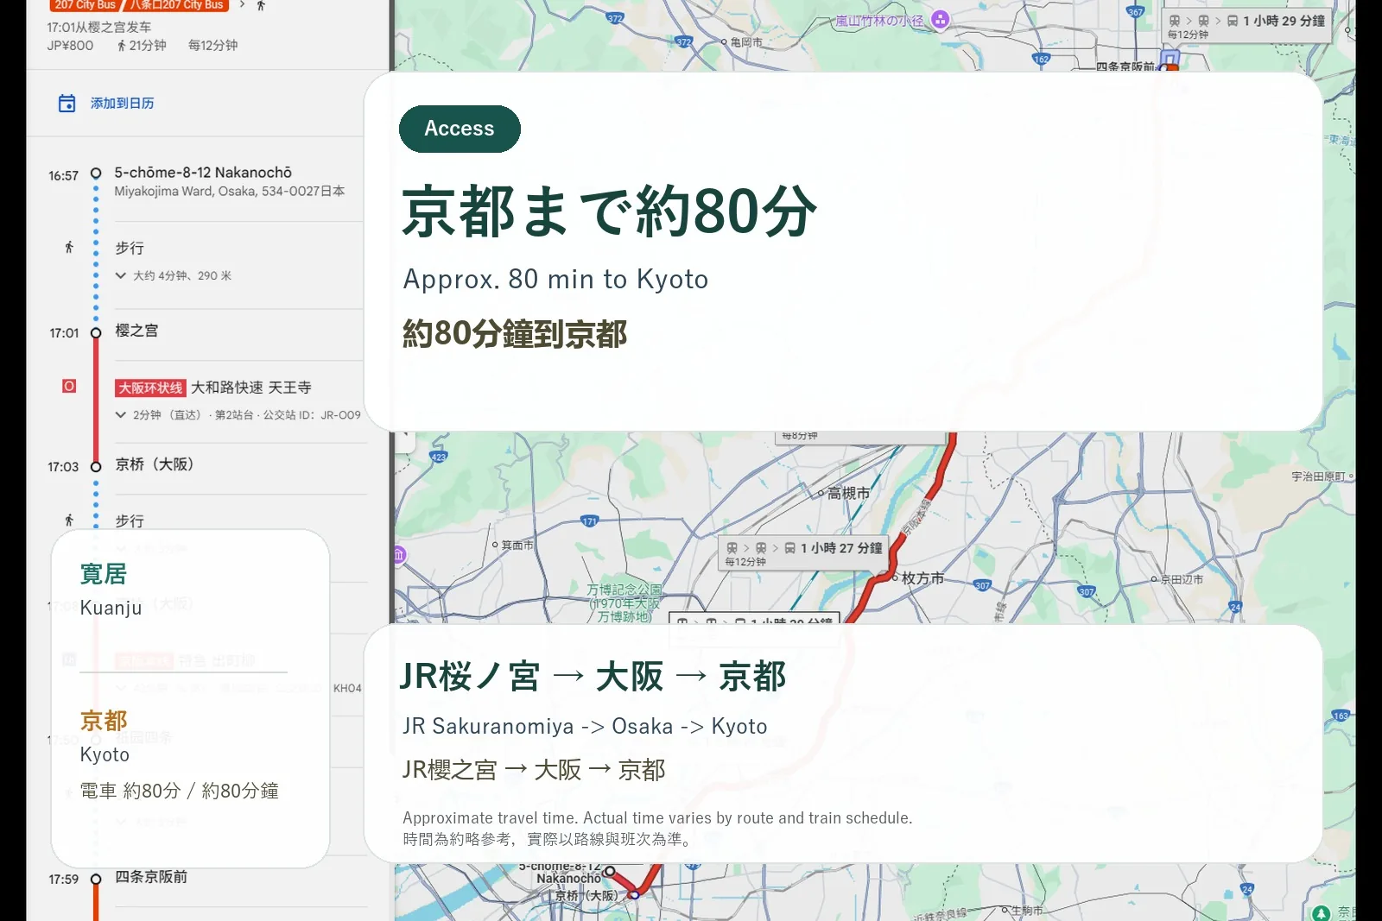Click the 每12分钟 frequency text in the left panel
The image size is (1382, 921).
(212, 45)
